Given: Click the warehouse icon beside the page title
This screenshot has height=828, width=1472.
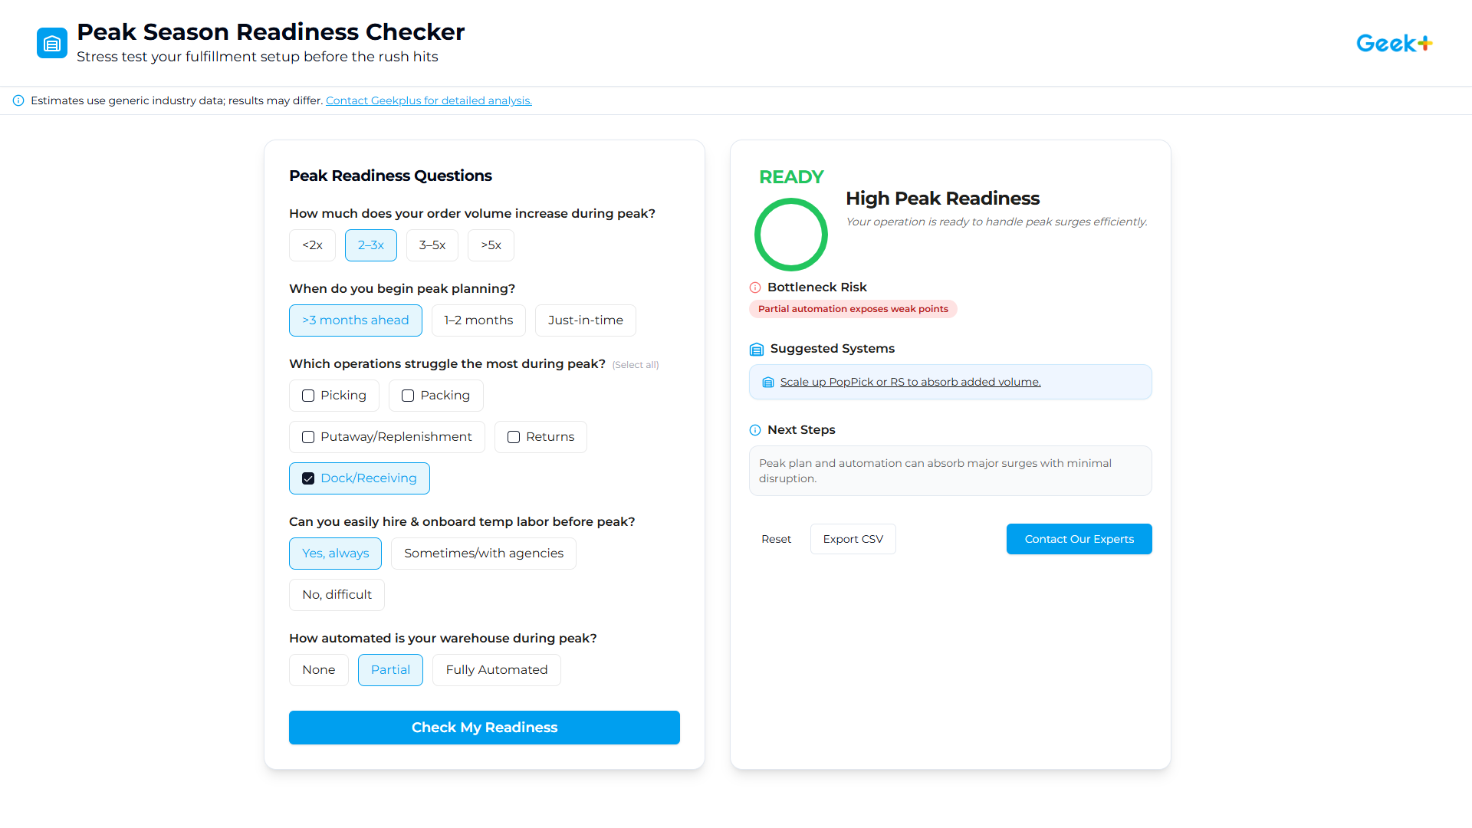Looking at the screenshot, I should (51, 43).
